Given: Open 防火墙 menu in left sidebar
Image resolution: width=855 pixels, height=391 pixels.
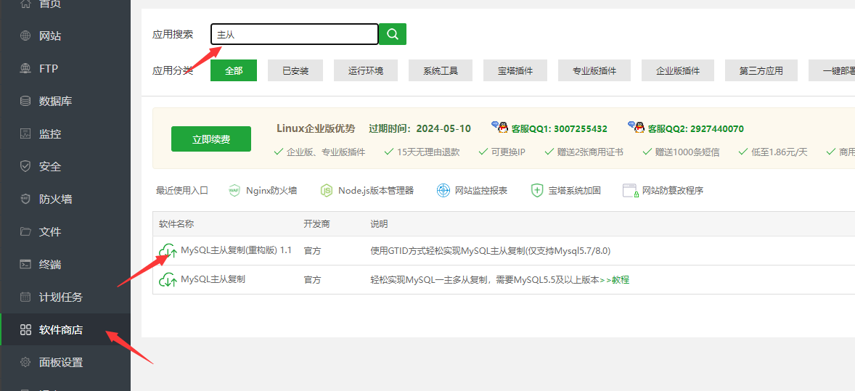Looking at the screenshot, I should click(x=65, y=199).
